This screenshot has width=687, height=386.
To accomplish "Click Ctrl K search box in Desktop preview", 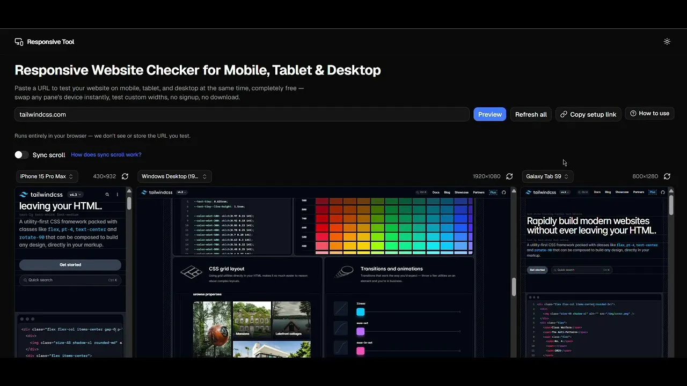I will coord(422,192).
